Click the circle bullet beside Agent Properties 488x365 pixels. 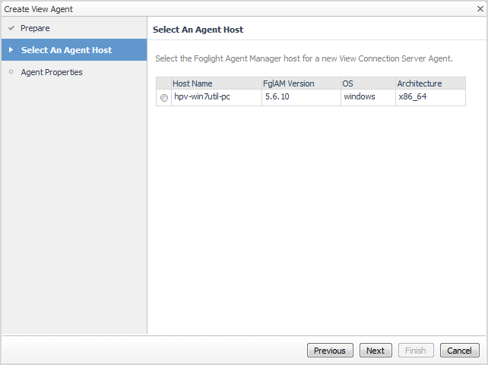click(11, 72)
